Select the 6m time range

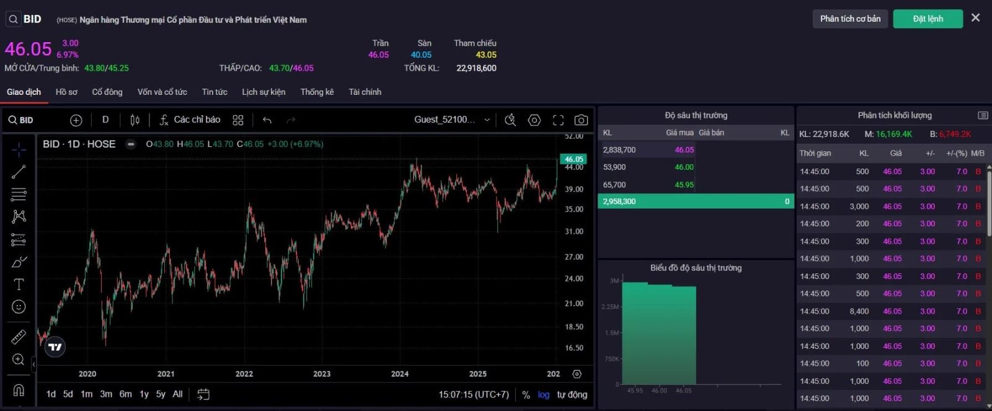125,394
